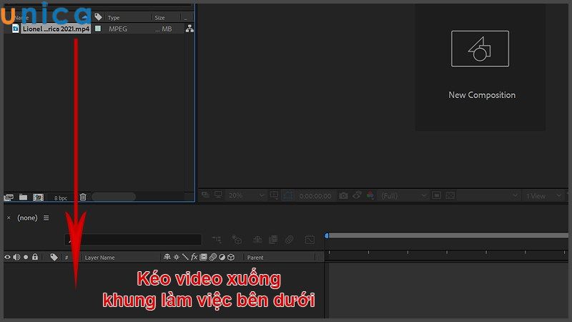Toggle hide shy layers icon
Screen dimensions: 572x322
point(257,240)
